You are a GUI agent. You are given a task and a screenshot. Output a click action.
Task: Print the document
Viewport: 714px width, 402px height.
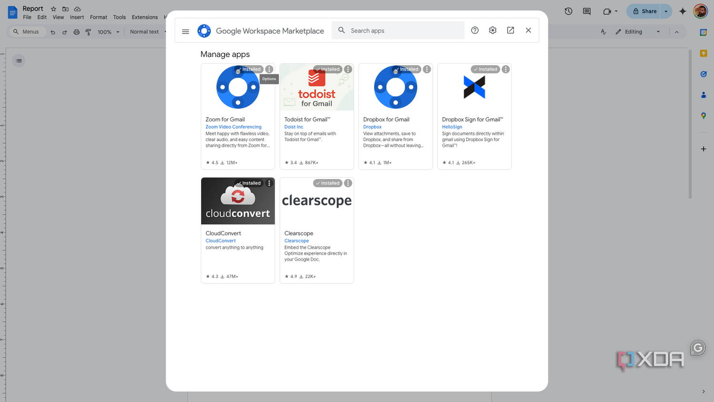pyautogui.click(x=76, y=32)
